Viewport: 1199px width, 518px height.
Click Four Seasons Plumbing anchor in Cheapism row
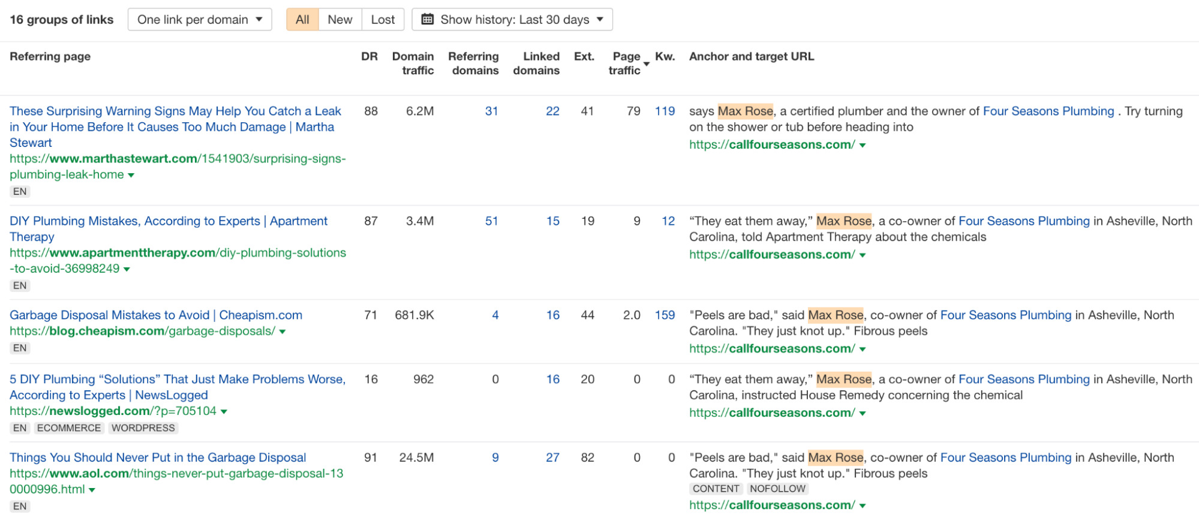click(1006, 315)
